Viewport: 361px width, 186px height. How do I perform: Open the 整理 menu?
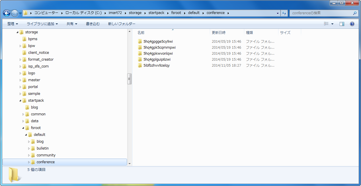click(x=13, y=24)
